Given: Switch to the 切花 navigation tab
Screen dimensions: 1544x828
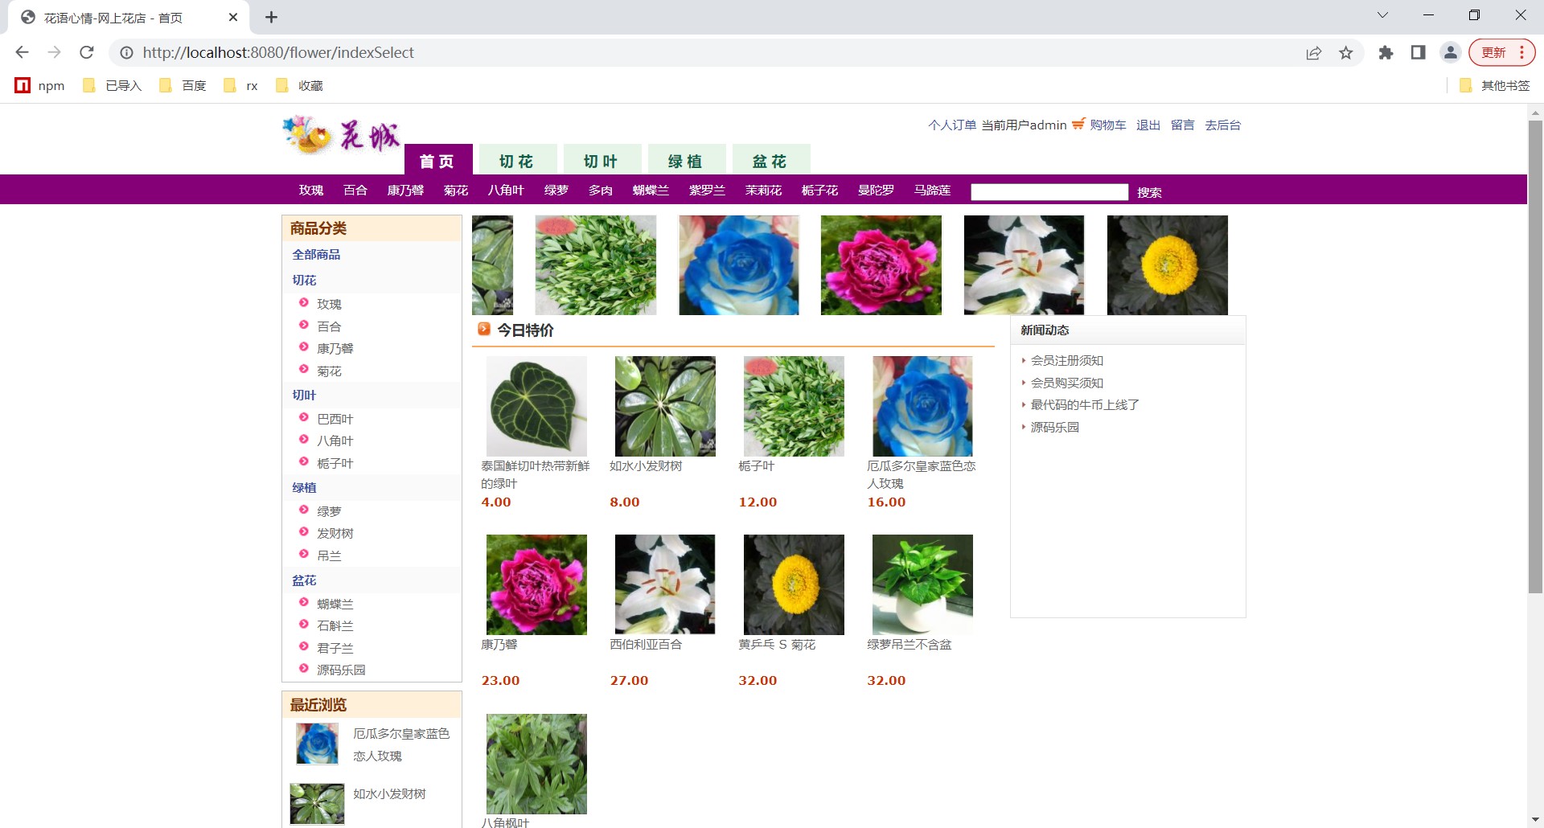Looking at the screenshot, I should coord(516,161).
